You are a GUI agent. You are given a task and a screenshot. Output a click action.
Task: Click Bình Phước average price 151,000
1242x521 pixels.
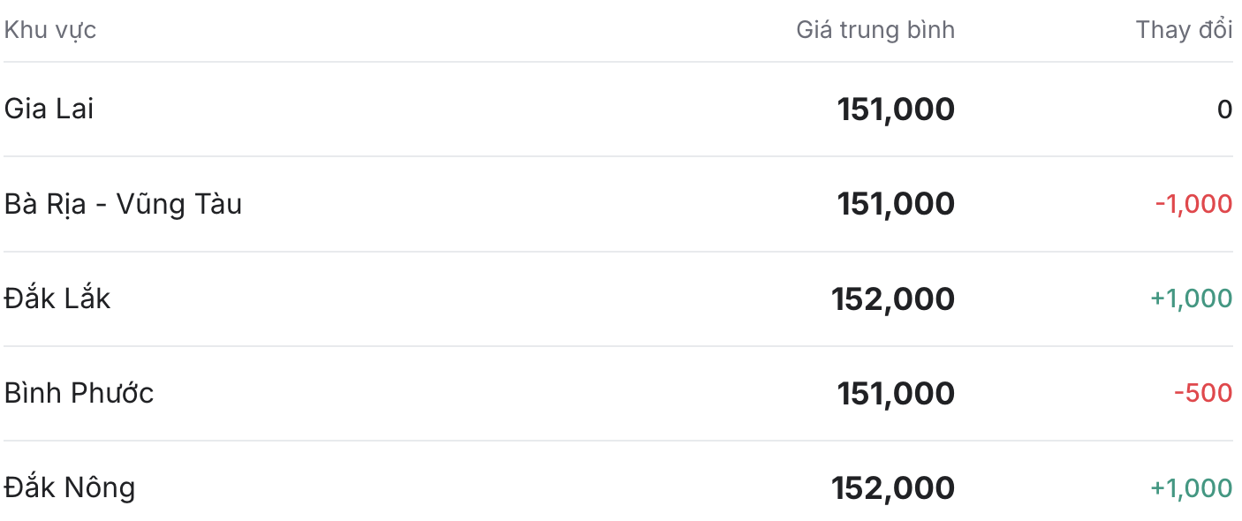[x=896, y=393]
